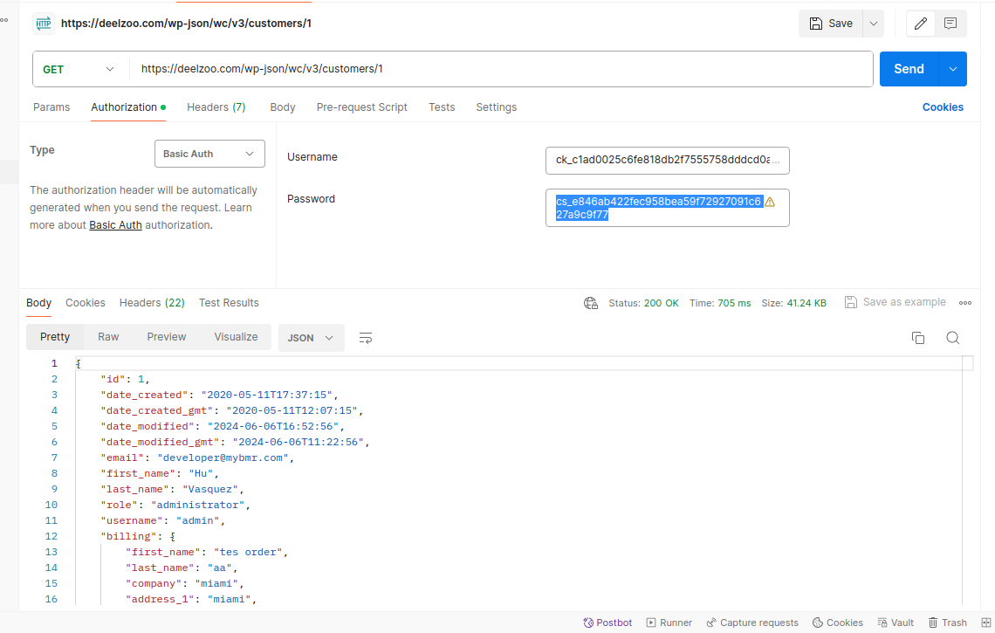Open Postbot from the status bar
Image resolution: width=995 pixels, height=633 pixels.
point(607,623)
